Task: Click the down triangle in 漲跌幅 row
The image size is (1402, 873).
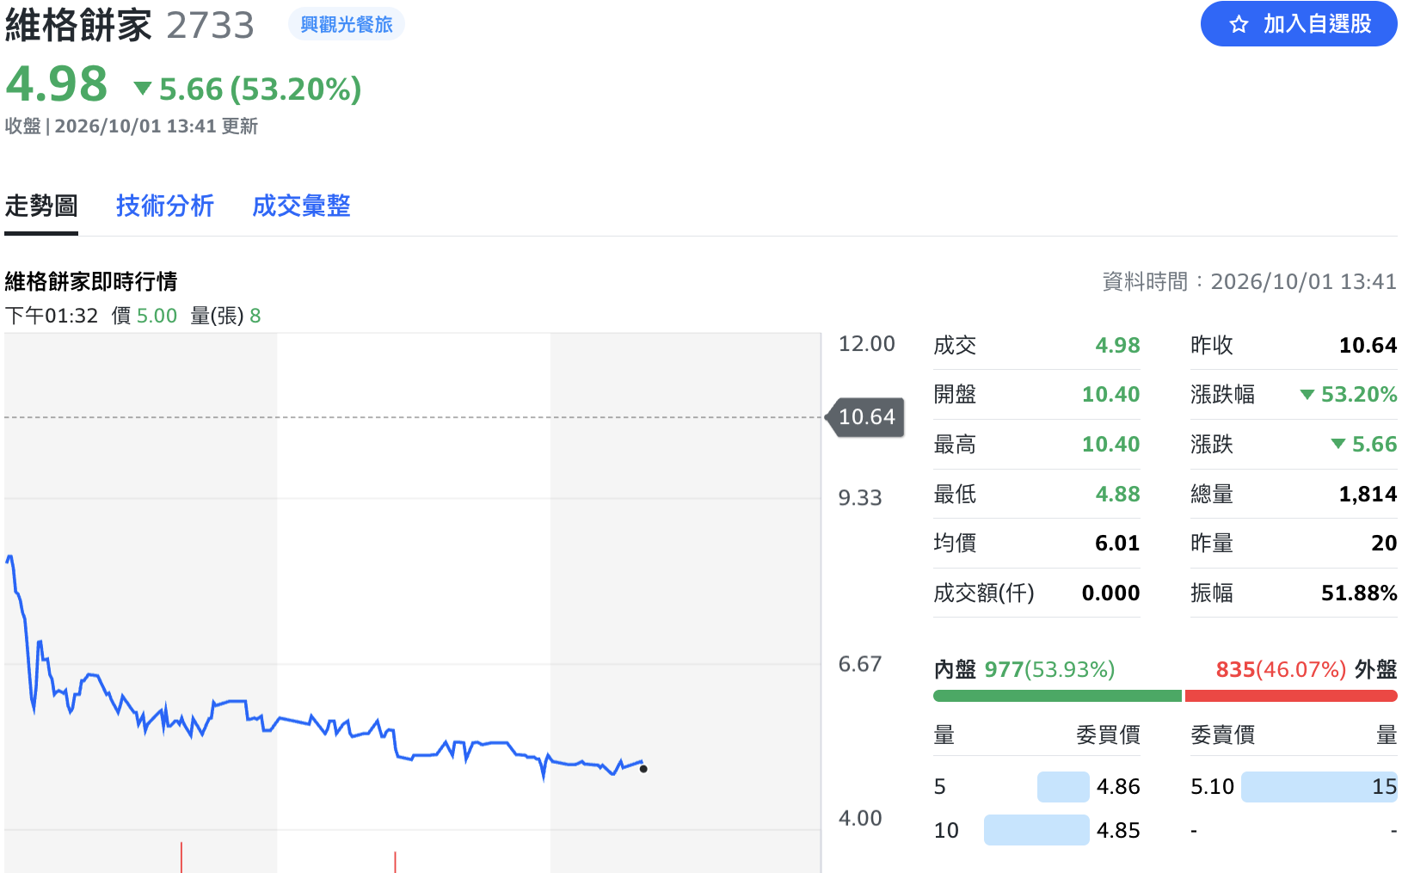Action: coord(1307,395)
